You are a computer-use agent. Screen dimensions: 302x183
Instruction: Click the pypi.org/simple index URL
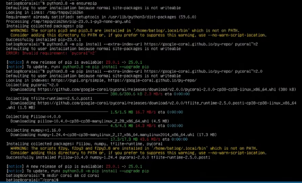tap(78, 80)
